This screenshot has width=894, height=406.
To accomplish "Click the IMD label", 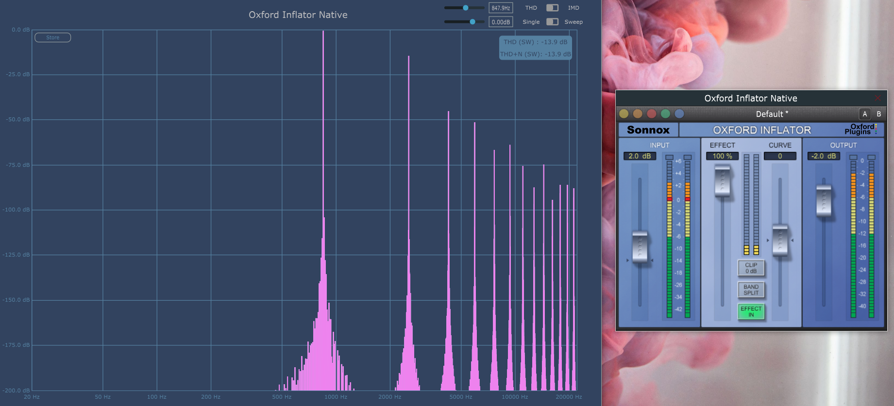I will coord(574,8).
